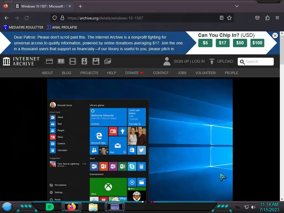Open the BLOG menu item
284x213 pixels.
tap(67, 73)
